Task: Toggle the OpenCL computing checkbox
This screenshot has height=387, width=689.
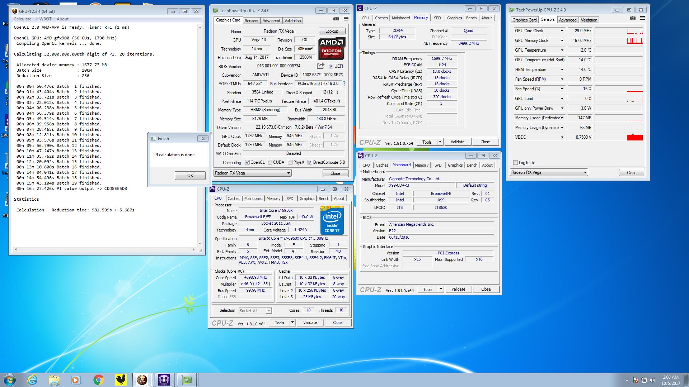Action: [247, 162]
